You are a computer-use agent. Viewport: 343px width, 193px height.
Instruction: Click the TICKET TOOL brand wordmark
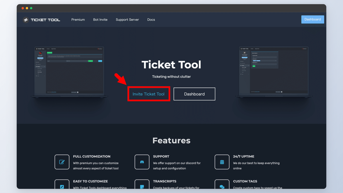click(45, 20)
